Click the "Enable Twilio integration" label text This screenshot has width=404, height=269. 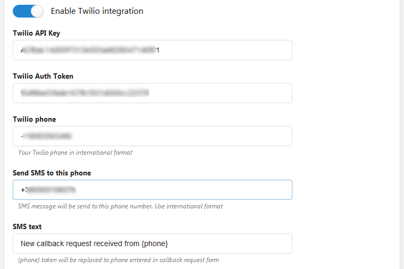pos(97,11)
